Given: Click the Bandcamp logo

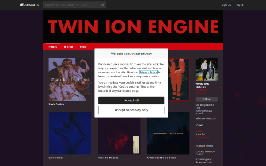Looking at the screenshot, I should tap(30, 5).
